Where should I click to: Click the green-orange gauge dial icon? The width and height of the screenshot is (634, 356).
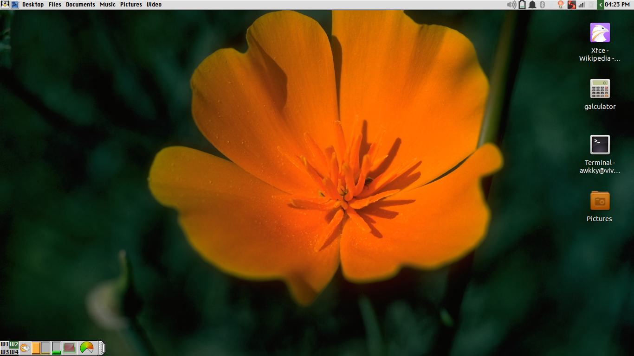(87, 348)
